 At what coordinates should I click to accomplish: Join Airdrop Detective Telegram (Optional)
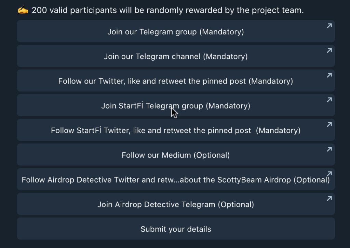pos(176,204)
